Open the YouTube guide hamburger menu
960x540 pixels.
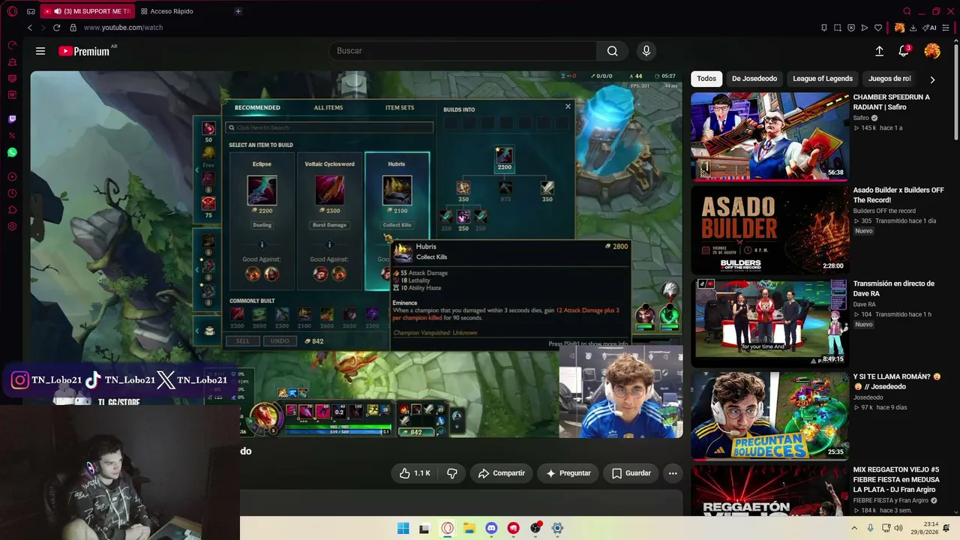(x=40, y=51)
